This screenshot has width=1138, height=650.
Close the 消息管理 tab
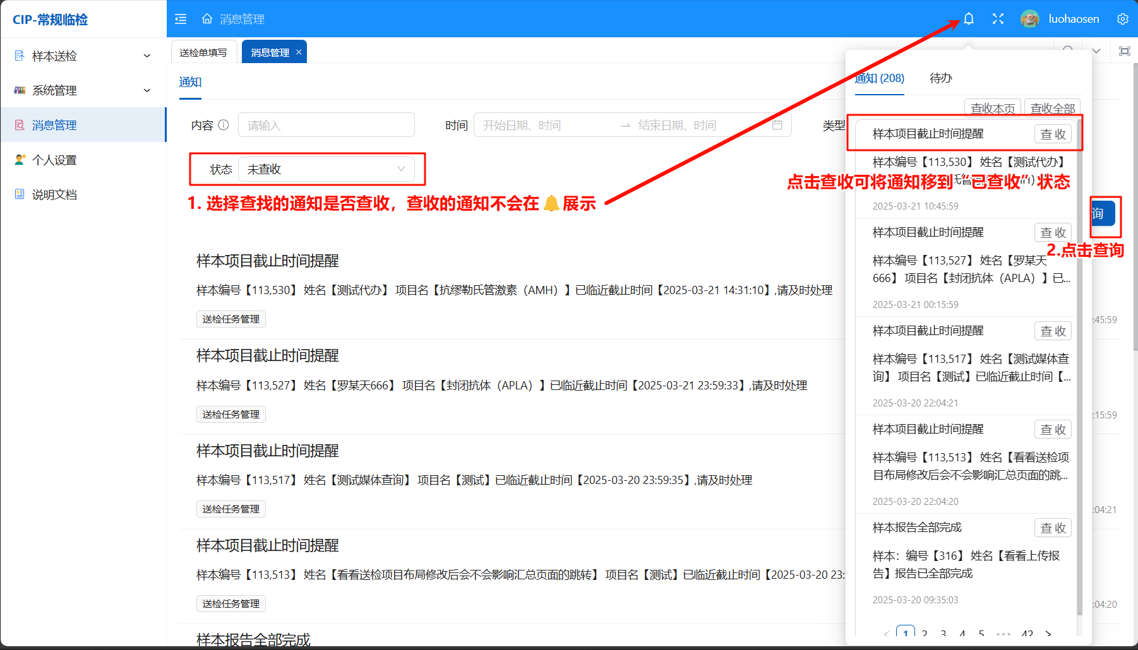coord(299,52)
